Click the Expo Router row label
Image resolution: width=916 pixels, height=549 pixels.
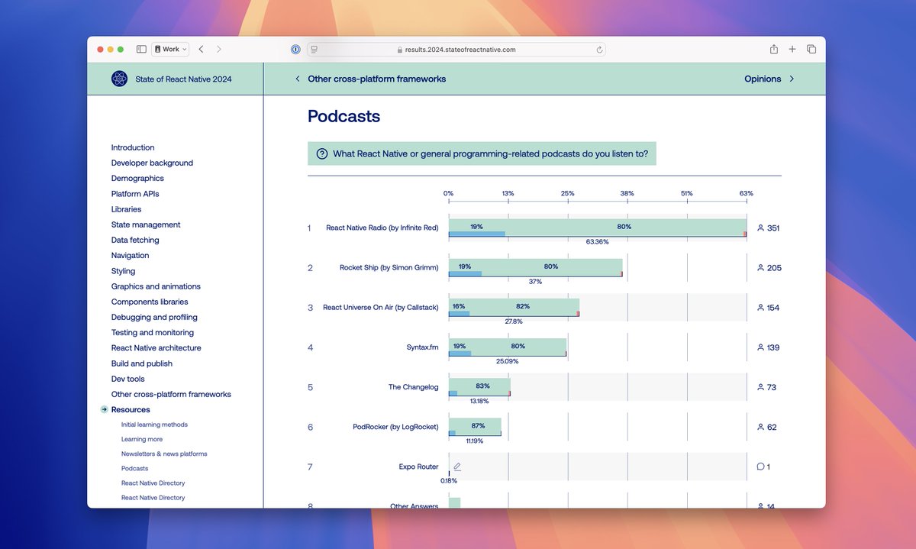418,467
